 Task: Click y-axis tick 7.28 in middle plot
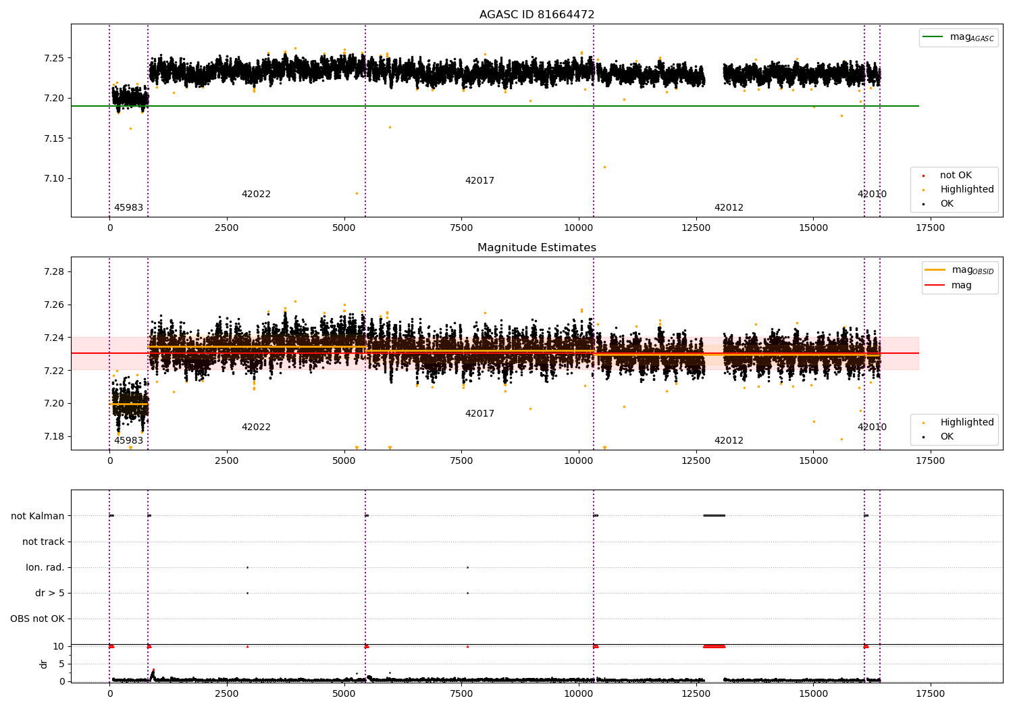[54, 272]
